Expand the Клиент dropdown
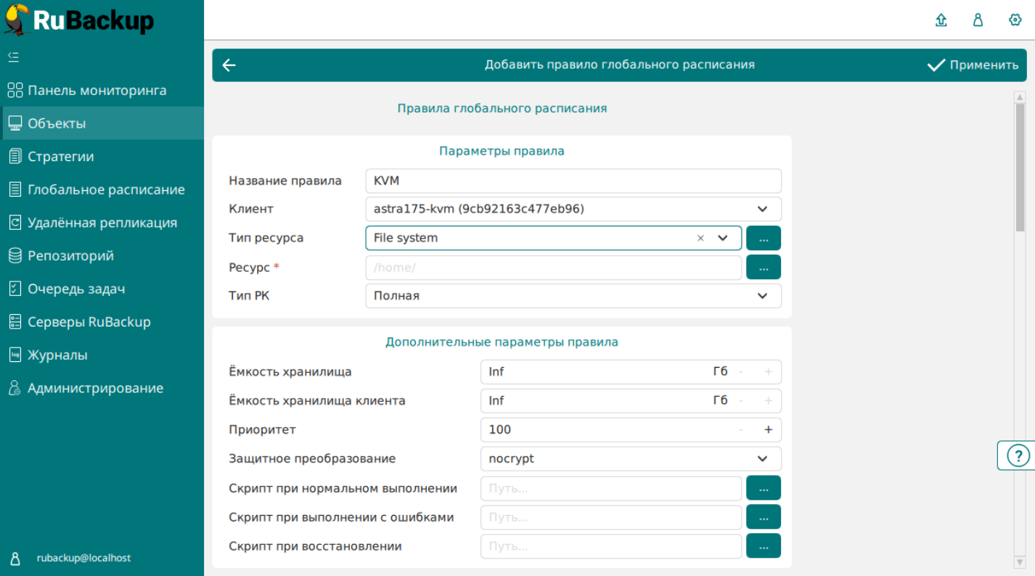Image resolution: width=1035 pixels, height=576 pixels. click(x=762, y=209)
